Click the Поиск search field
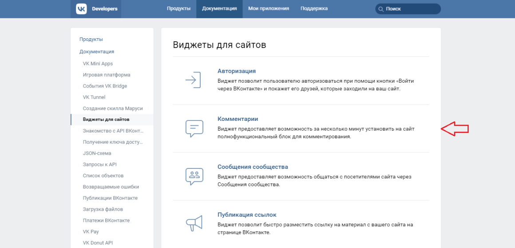515x248 pixels. pos(408,9)
